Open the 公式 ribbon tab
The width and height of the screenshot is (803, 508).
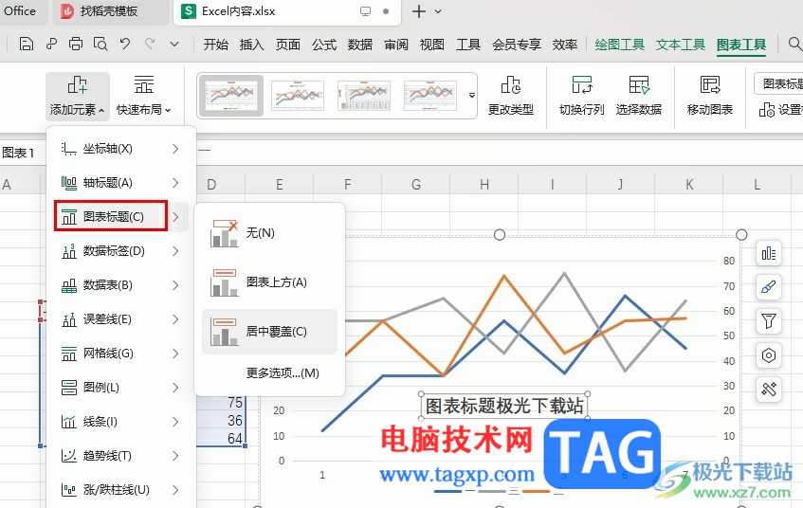[324, 45]
